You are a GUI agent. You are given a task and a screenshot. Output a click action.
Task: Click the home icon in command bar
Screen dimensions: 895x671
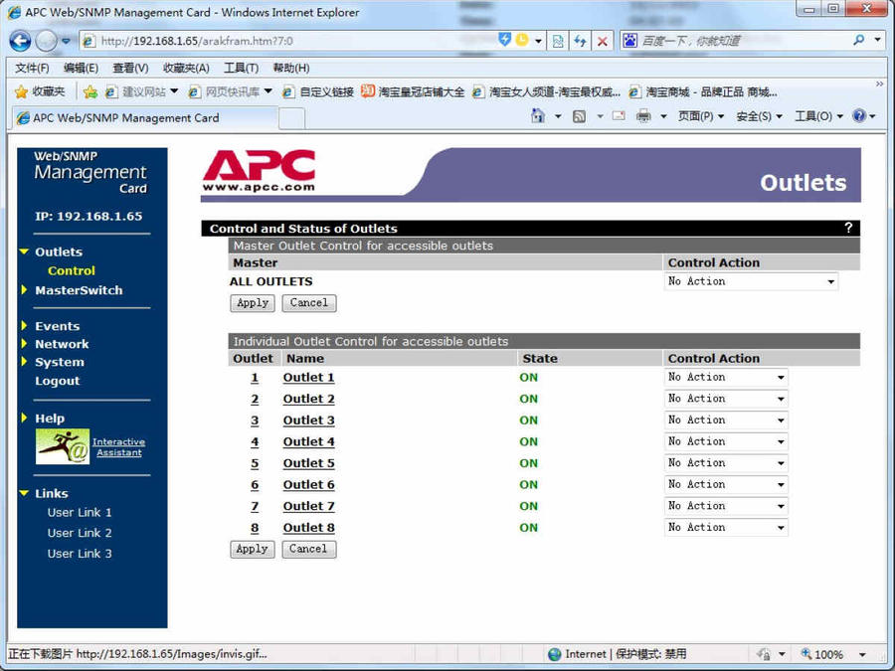point(538,116)
